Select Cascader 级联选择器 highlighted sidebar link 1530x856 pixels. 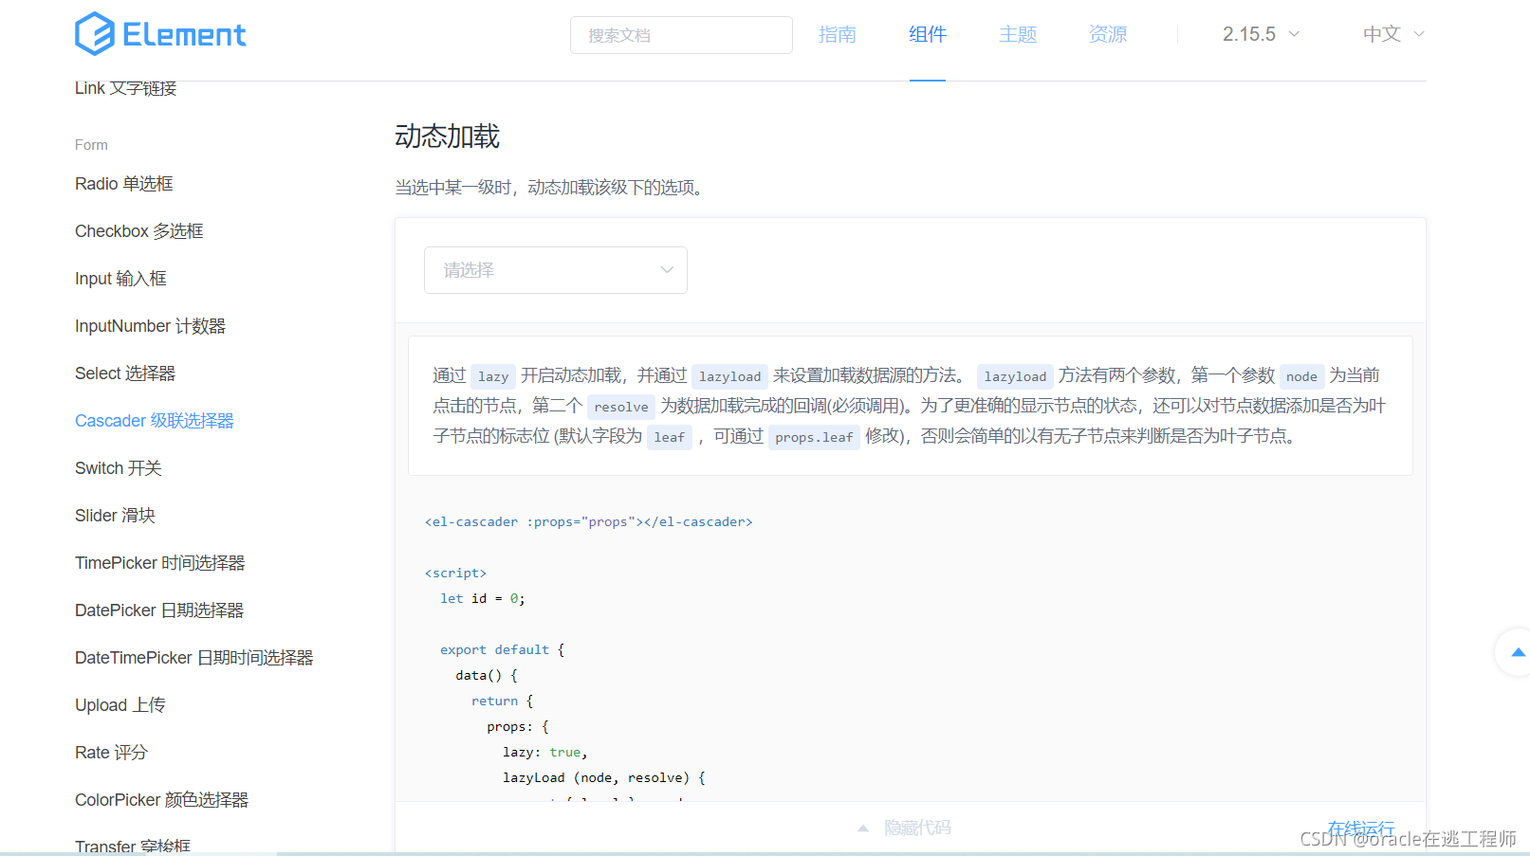(x=154, y=420)
